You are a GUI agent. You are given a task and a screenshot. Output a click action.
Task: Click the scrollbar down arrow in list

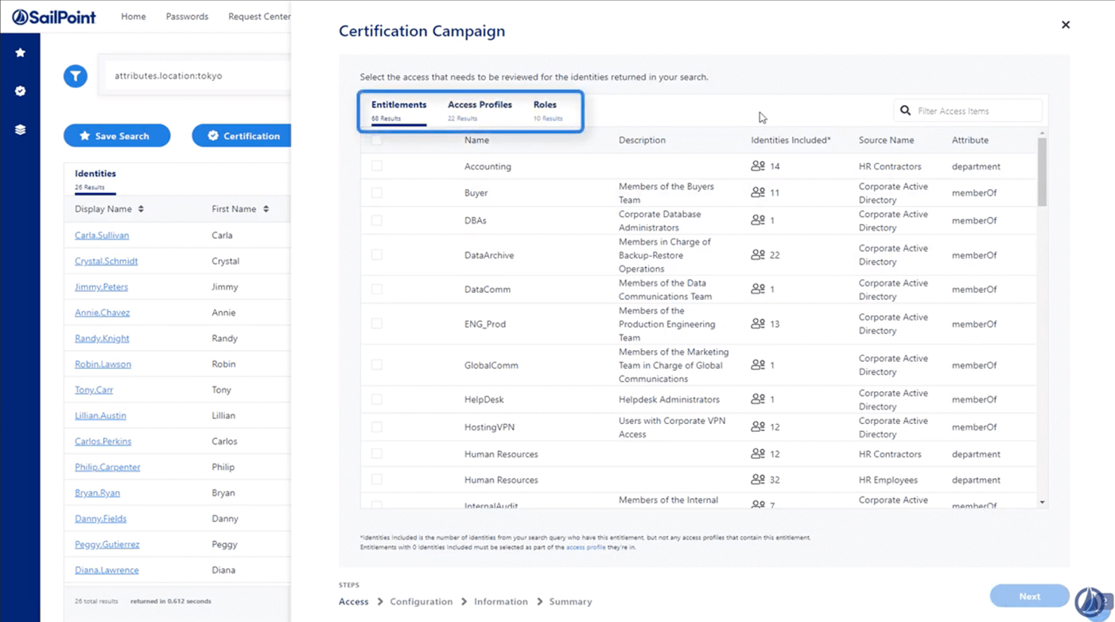point(1042,503)
